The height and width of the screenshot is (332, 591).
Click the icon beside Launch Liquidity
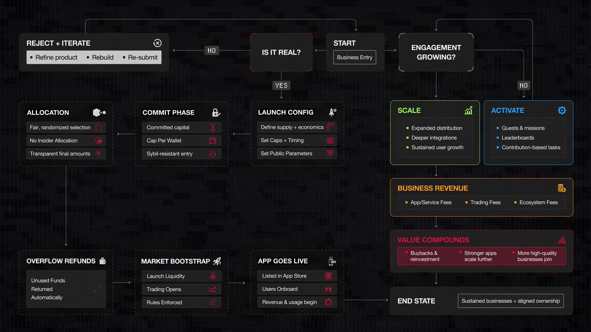[213, 276]
